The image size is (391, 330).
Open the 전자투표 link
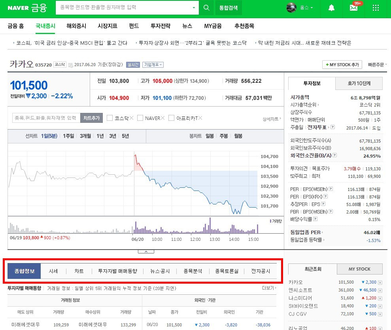tap(317, 127)
